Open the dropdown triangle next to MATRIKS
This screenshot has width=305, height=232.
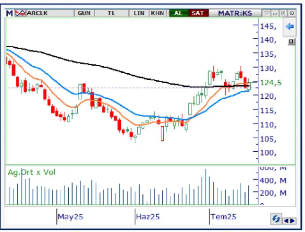coord(267,13)
